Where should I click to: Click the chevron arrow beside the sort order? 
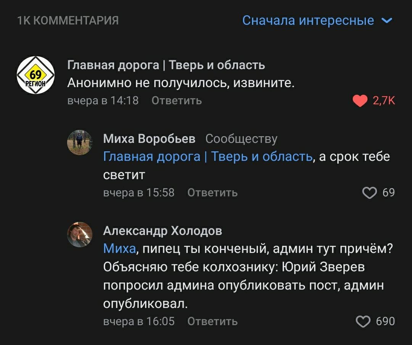(386, 20)
